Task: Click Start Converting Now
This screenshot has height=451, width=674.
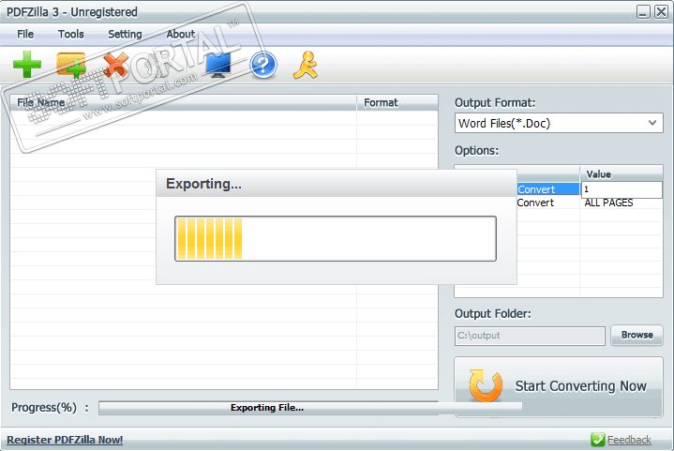Action: 559,386
